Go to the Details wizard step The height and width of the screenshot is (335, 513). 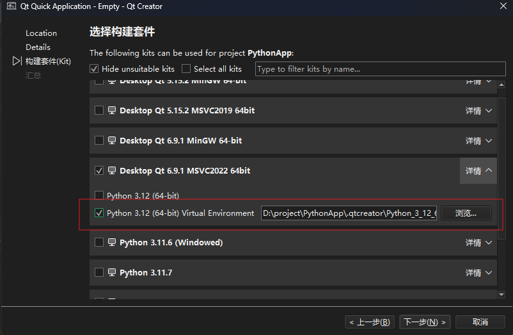click(38, 47)
